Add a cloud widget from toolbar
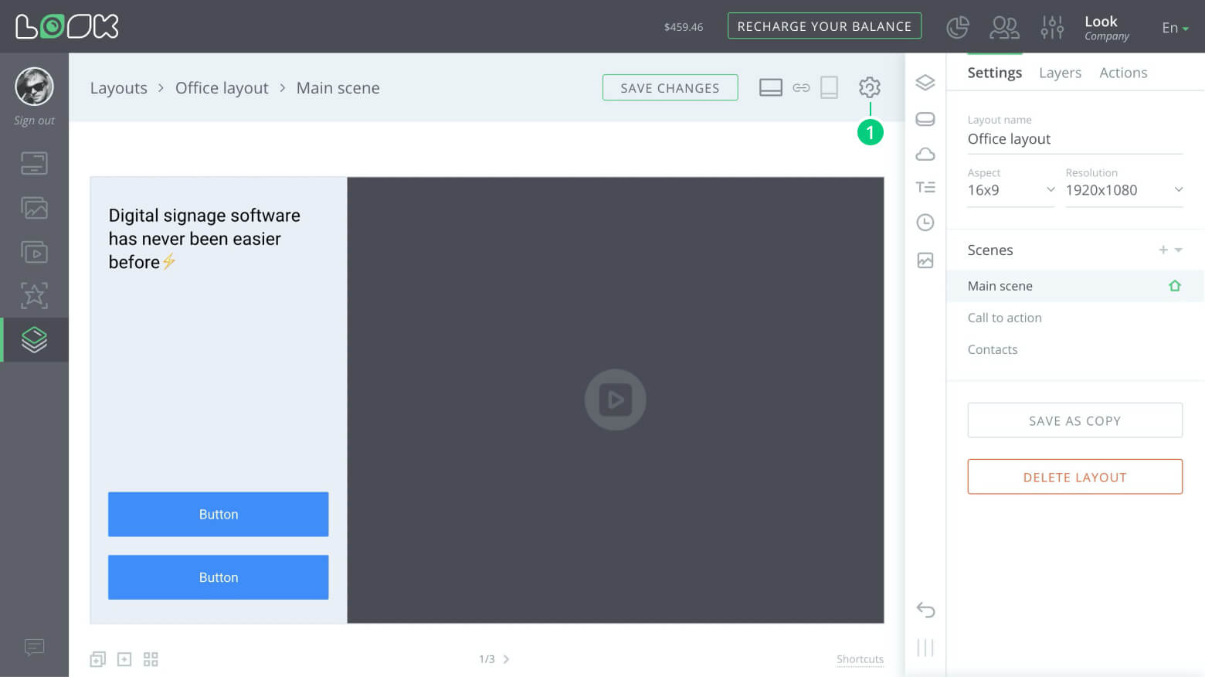The height and width of the screenshot is (677, 1205). tap(925, 154)
